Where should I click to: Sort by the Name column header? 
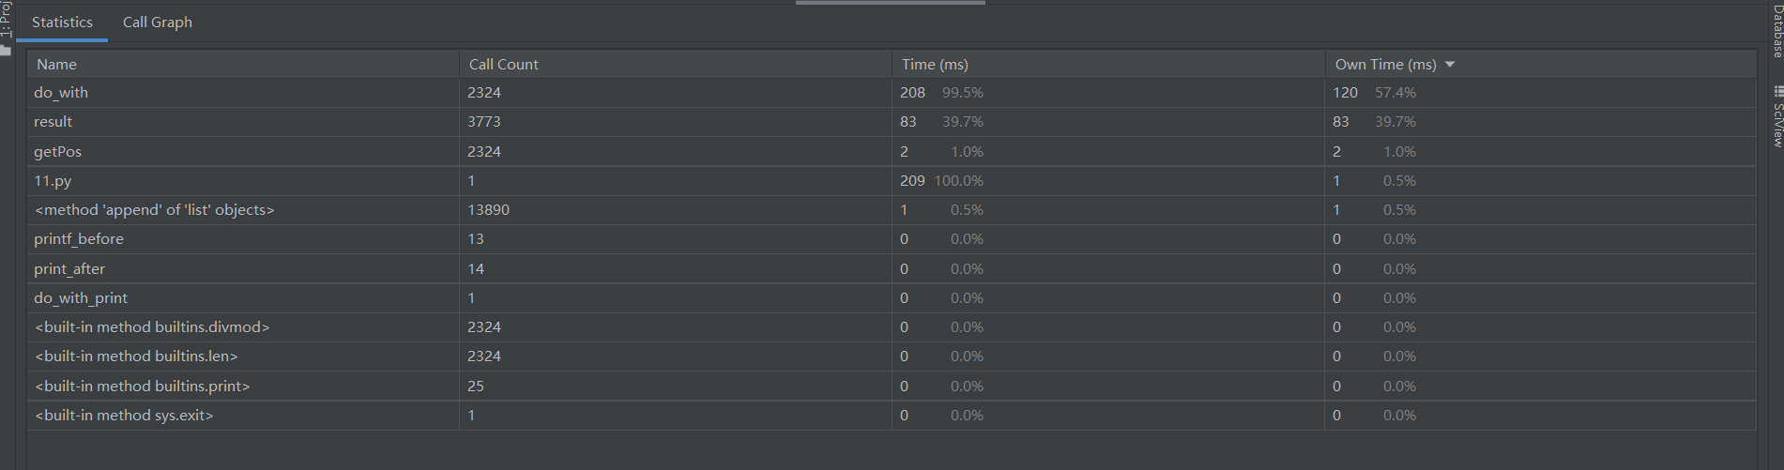(57, 65)
